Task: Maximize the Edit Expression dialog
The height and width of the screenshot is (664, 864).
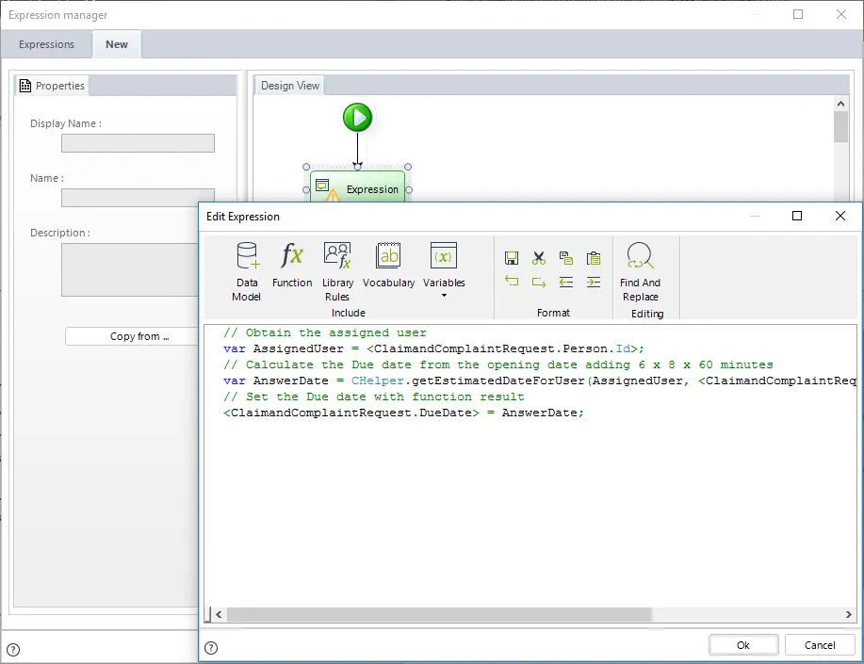Action: coord(797,216)
